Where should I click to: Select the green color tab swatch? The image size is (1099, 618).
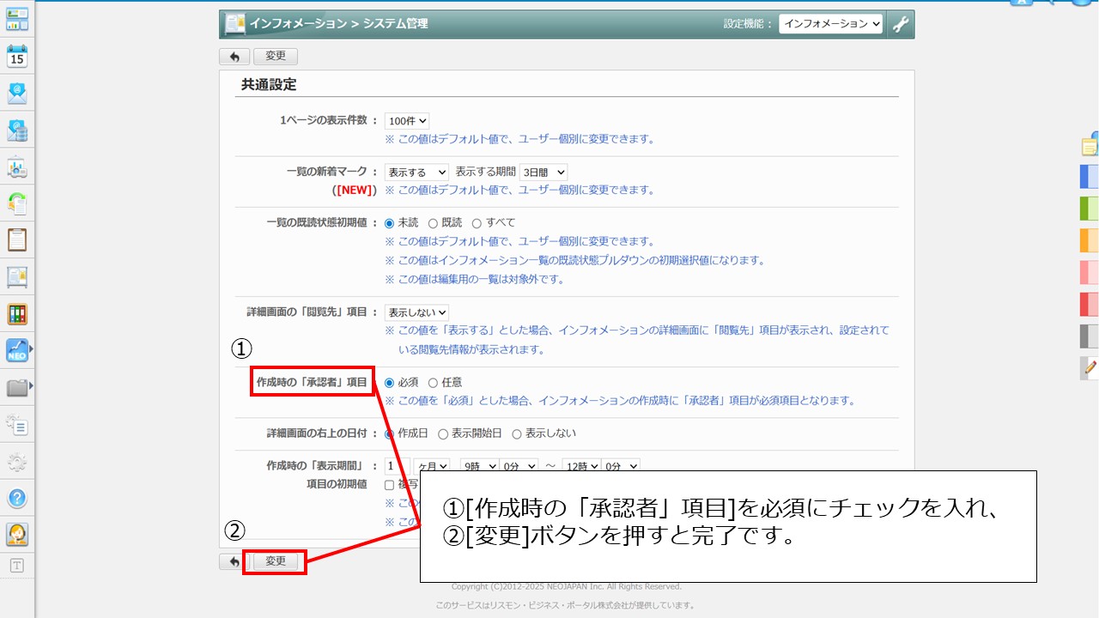(1089, 208)
